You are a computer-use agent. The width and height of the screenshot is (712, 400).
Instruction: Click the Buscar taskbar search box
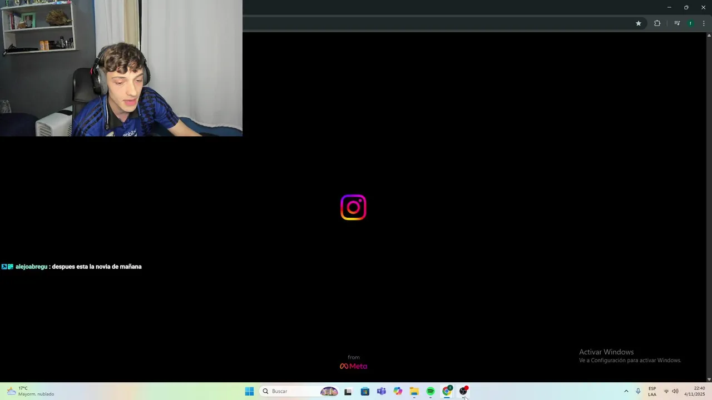point(300,391)
